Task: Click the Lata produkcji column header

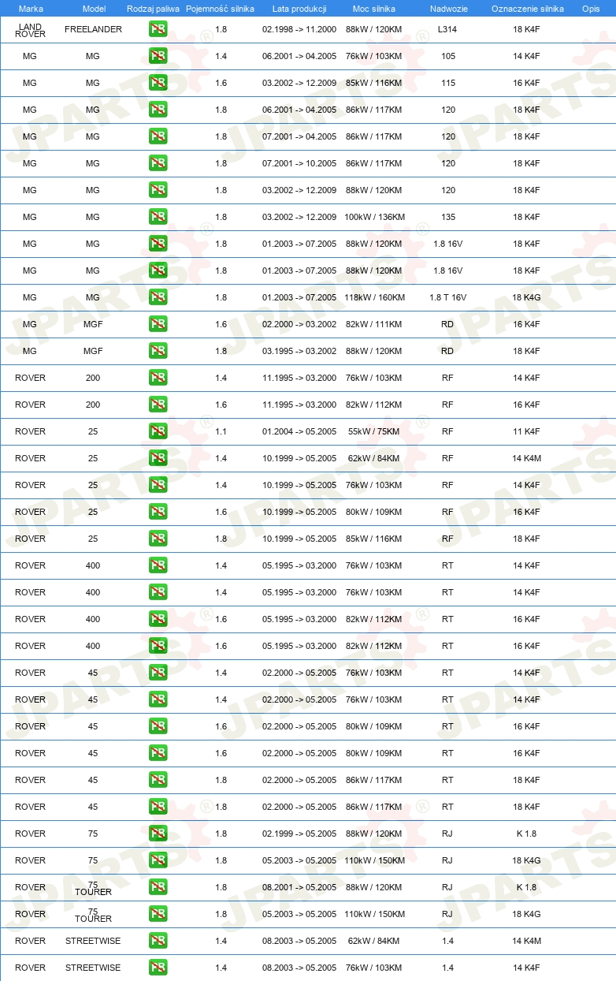Action: (299, 9)
